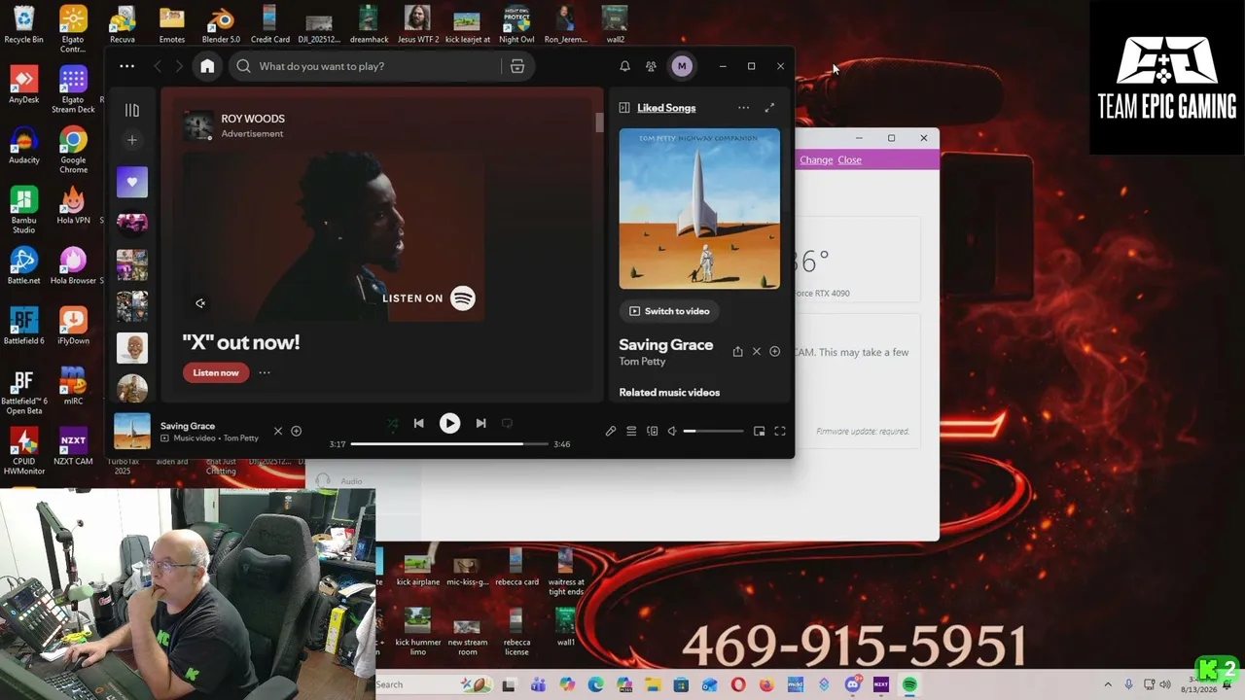The image size is (1245, 700).
Task: Show hidden system tray icons
Action: [1107, 684]
